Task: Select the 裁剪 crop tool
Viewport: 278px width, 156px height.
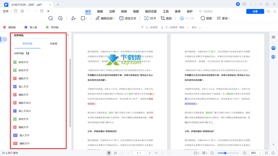Action: [x=166, y=18]
